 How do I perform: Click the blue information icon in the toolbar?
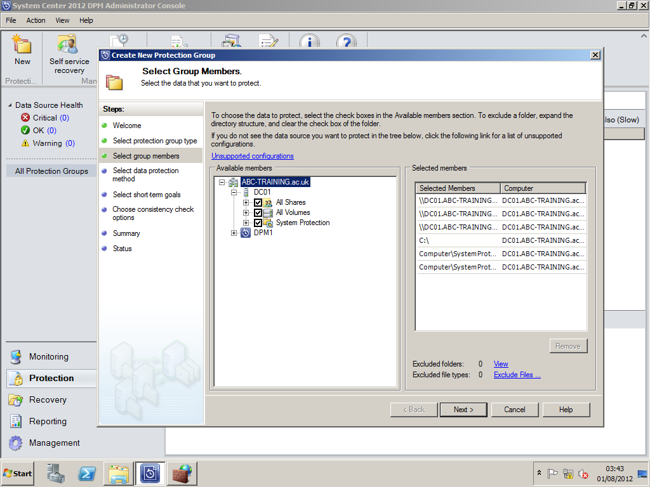point(310,41)
